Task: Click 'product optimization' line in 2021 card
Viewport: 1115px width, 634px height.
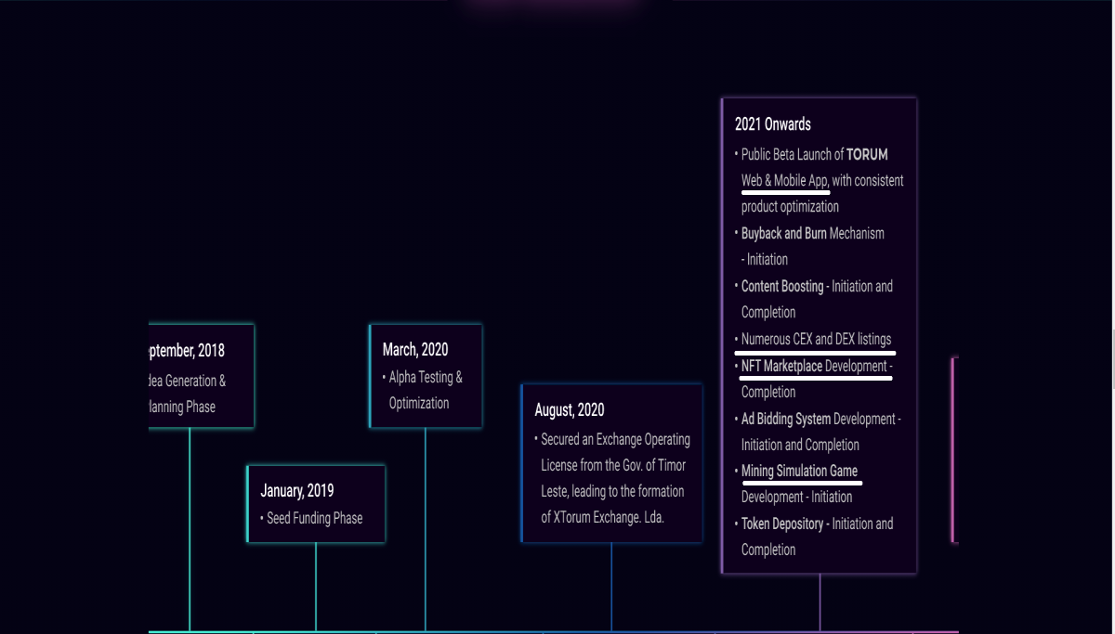Action: pos(790,206)
